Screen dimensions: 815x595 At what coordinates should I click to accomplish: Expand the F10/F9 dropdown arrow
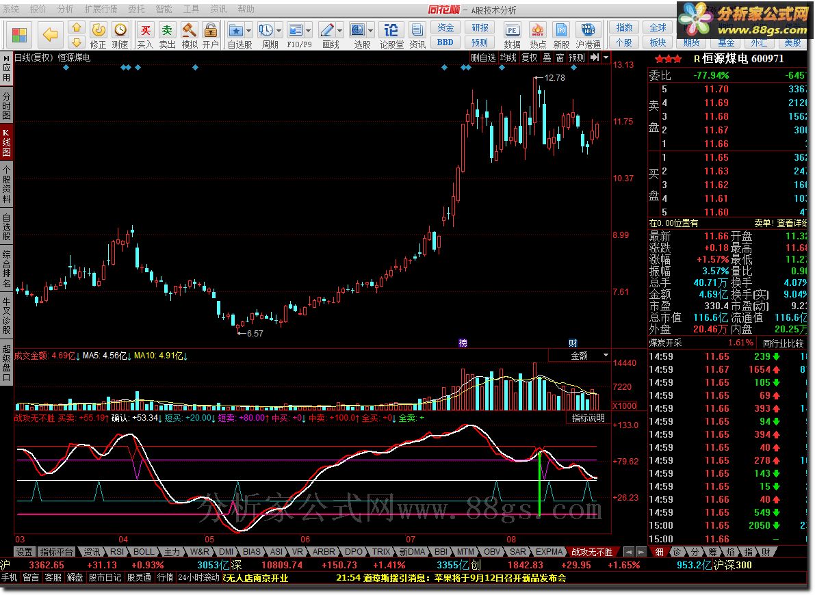[308, 30]
